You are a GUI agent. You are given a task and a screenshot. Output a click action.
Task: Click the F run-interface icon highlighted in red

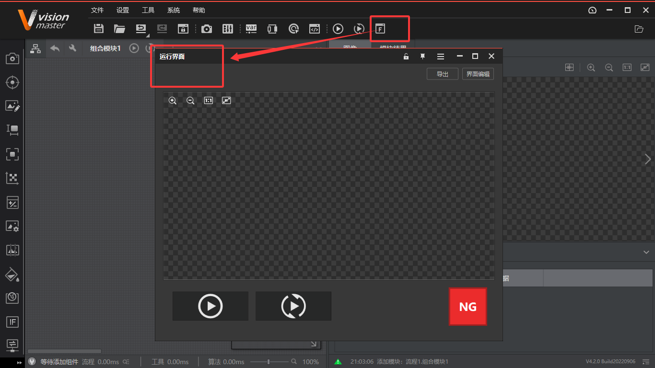tap(380, 29)
